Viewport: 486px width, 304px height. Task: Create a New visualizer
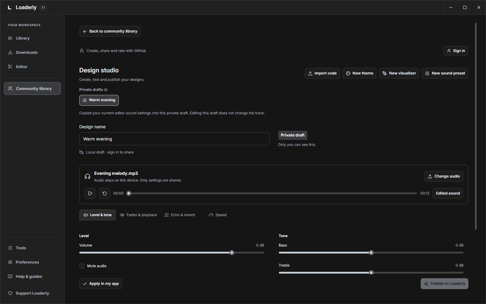click(399, 73)
